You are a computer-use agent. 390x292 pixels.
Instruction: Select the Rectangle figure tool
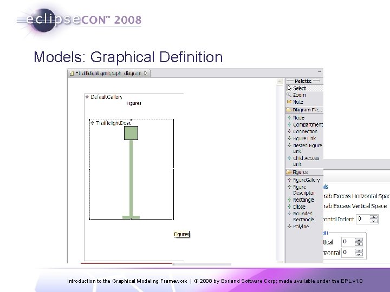coord(304,200)
